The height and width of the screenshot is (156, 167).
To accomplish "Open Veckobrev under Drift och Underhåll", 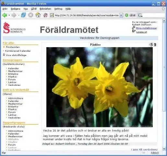I will tap(14, 118).
